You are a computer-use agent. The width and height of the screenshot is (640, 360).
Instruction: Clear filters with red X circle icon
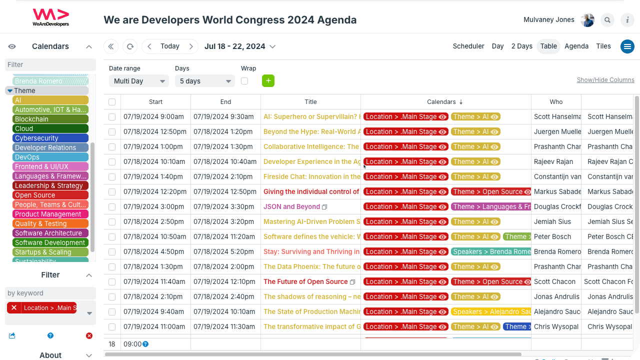(89, 335)
